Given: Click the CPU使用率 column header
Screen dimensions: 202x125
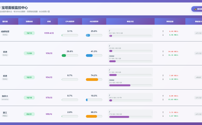Looking at the screenshot, I should [x=70, y=22].
